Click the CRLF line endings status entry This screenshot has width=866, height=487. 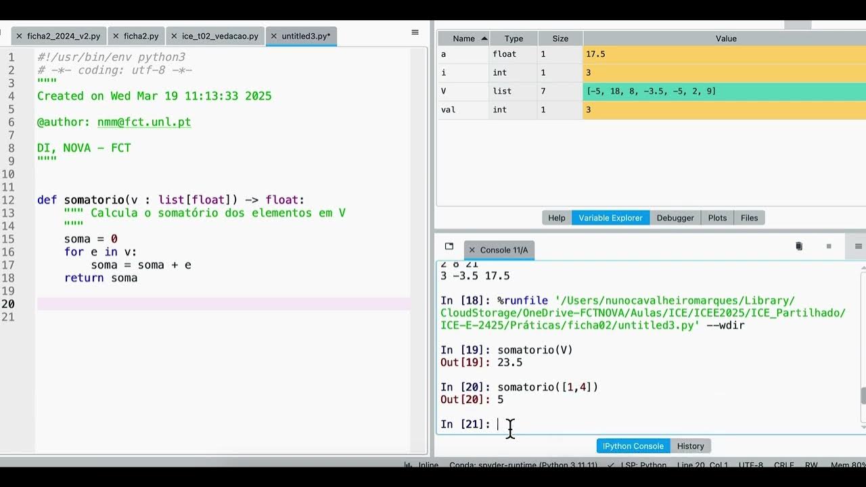(783, 465)
